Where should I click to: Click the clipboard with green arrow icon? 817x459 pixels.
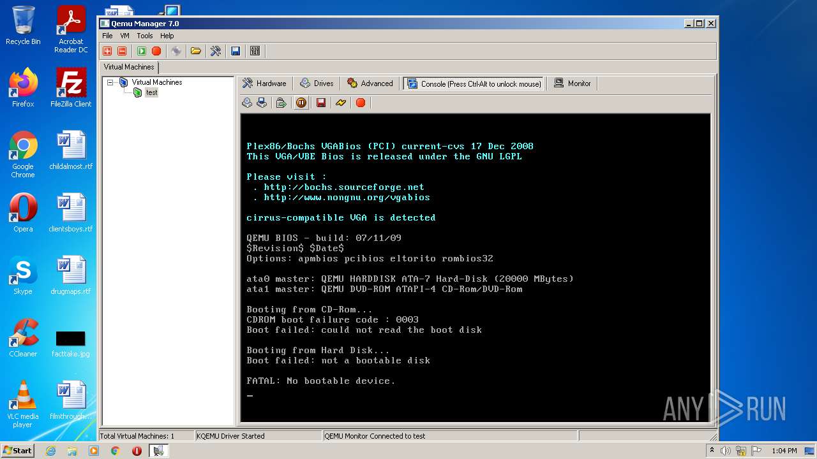(x=281, y=103)
